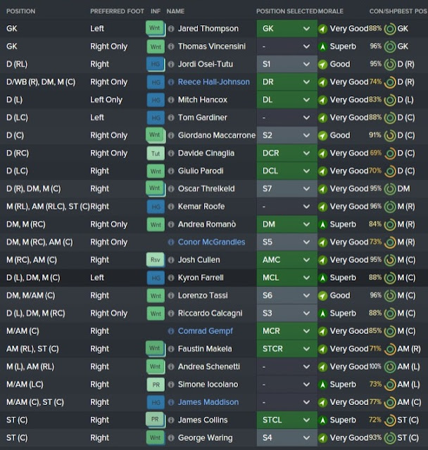Screen dimensions: 428x450
Task: Click condition circle icon for Kyron Farrell
Action: click(x=390, y=278)
